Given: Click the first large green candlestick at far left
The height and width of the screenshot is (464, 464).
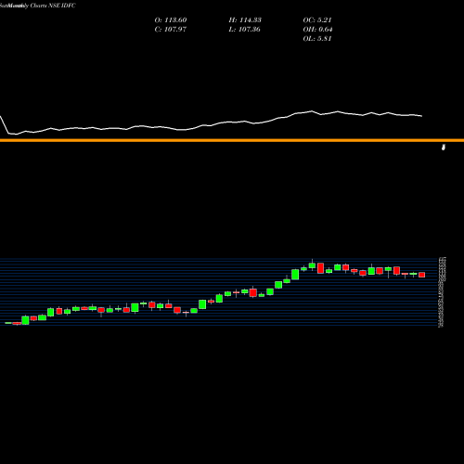Looking at the screenshot, I should click(x=25, y=320).
